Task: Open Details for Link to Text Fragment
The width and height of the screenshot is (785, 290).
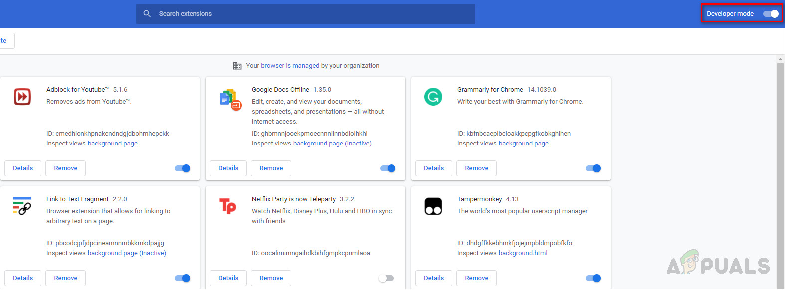Action: [x=23, y=278]
